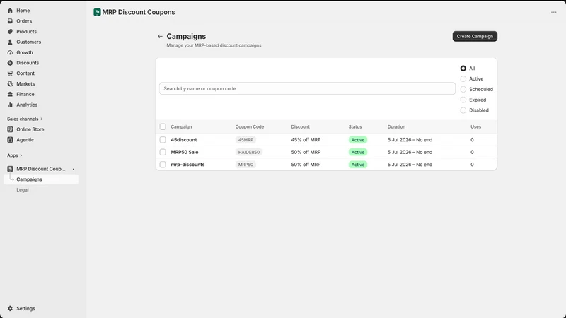Click the 45MRP coupon code badge
This screenshot has height=318, width=566.
(x=246, y=139)
